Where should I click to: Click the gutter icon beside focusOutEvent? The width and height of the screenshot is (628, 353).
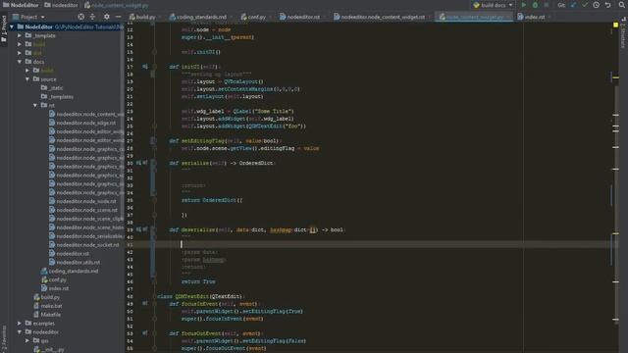click(145, 333)
